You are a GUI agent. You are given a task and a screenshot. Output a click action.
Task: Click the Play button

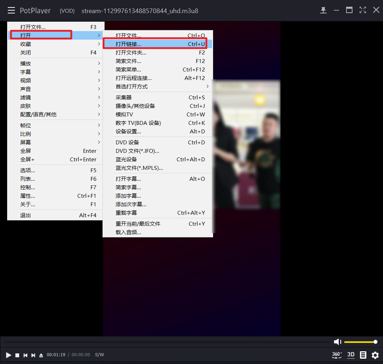tap(8, 355)
